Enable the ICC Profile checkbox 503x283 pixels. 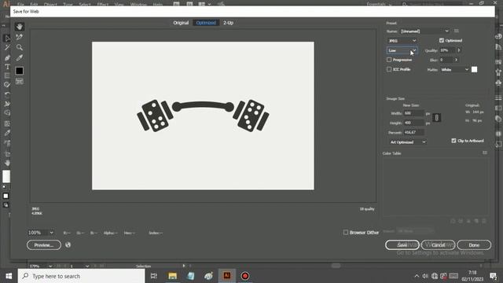389,69
